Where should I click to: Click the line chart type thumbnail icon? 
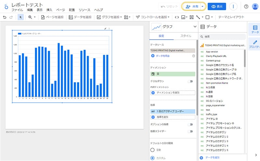pyautogui.click(x=156, y=27)
